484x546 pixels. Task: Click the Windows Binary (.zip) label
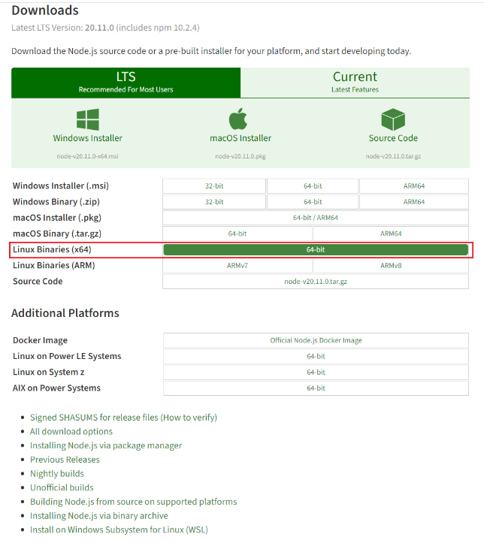point(56,202)
